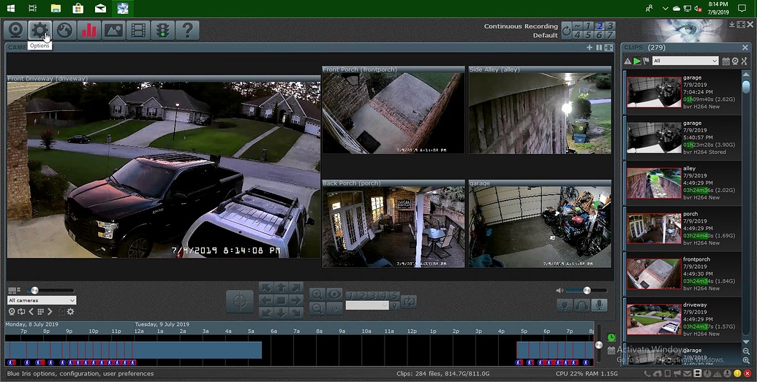This screenshot has height=382, width=757.
Task: Toggle the flagged clips filter flag
Action: pyautogui.click(x=647, y=61)
